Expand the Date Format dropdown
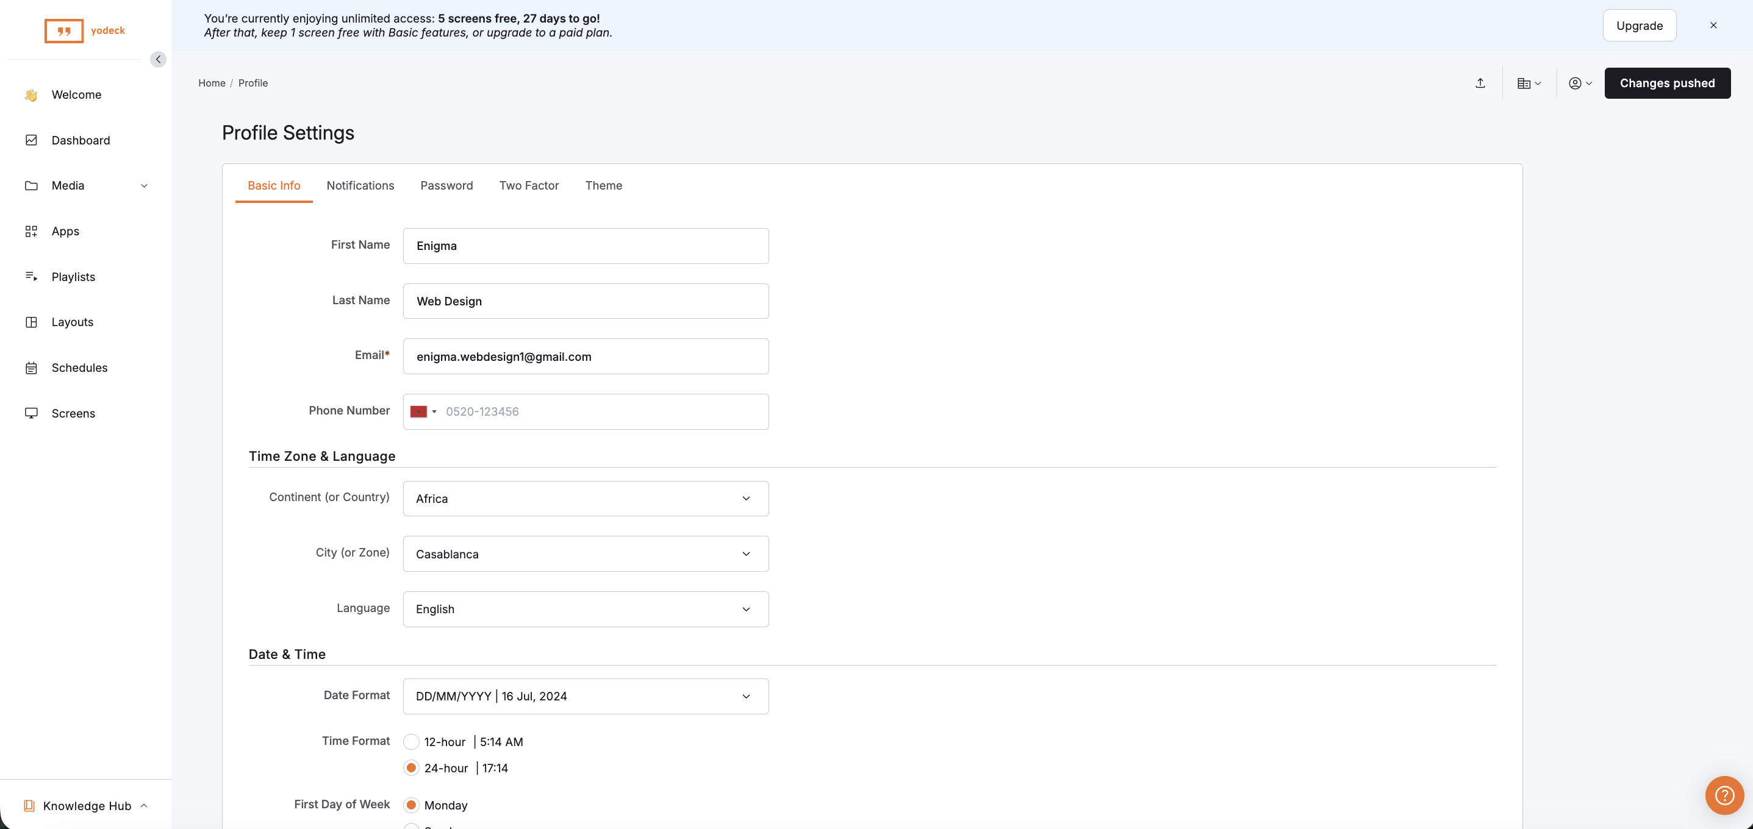This screenshot has height=829, width=1753. 585,696
